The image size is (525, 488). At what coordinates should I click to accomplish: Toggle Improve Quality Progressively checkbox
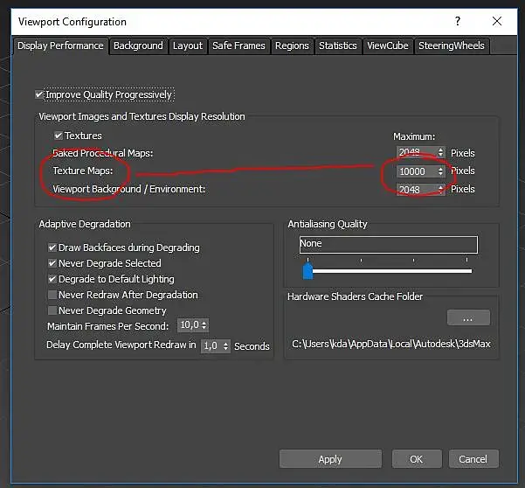point(39,94)
